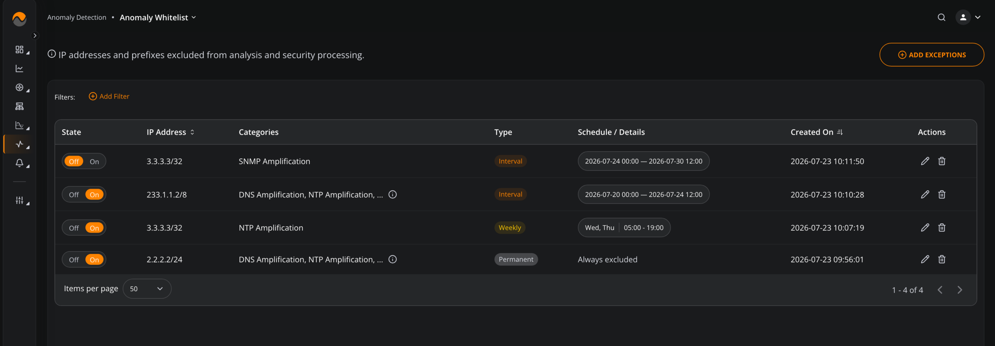Click schedule 2026-07-24 00:00 — 2026-07-30 12:00
Image resolution: width=995 pixels, height=346 pixels.
(644, 161)
